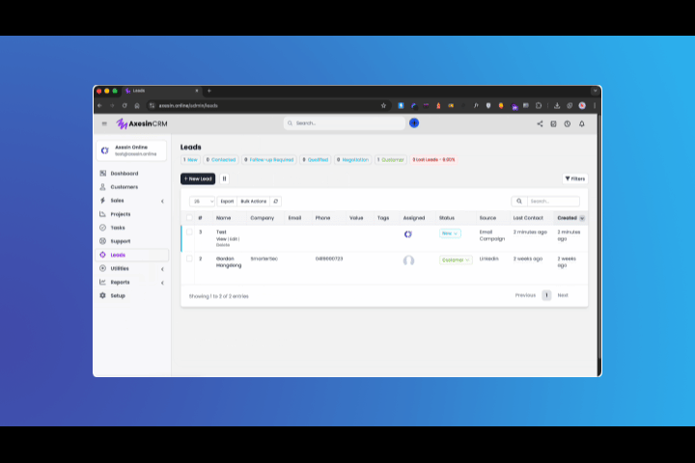Tick the checkbox for Gordon Hangdong
The width and height of the screenshot is (695, 463).
pyautogui.click(x=189, y=259)
